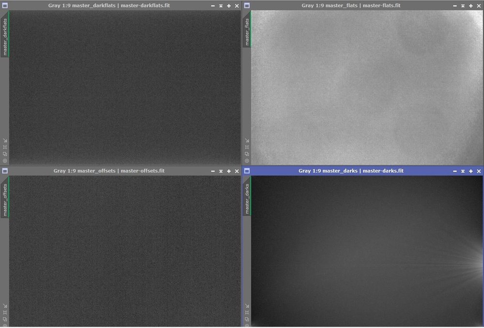The height and width of the screenshot is (328, 484).
Task: Shade the master_darks window
Action: tap(463, 171)
